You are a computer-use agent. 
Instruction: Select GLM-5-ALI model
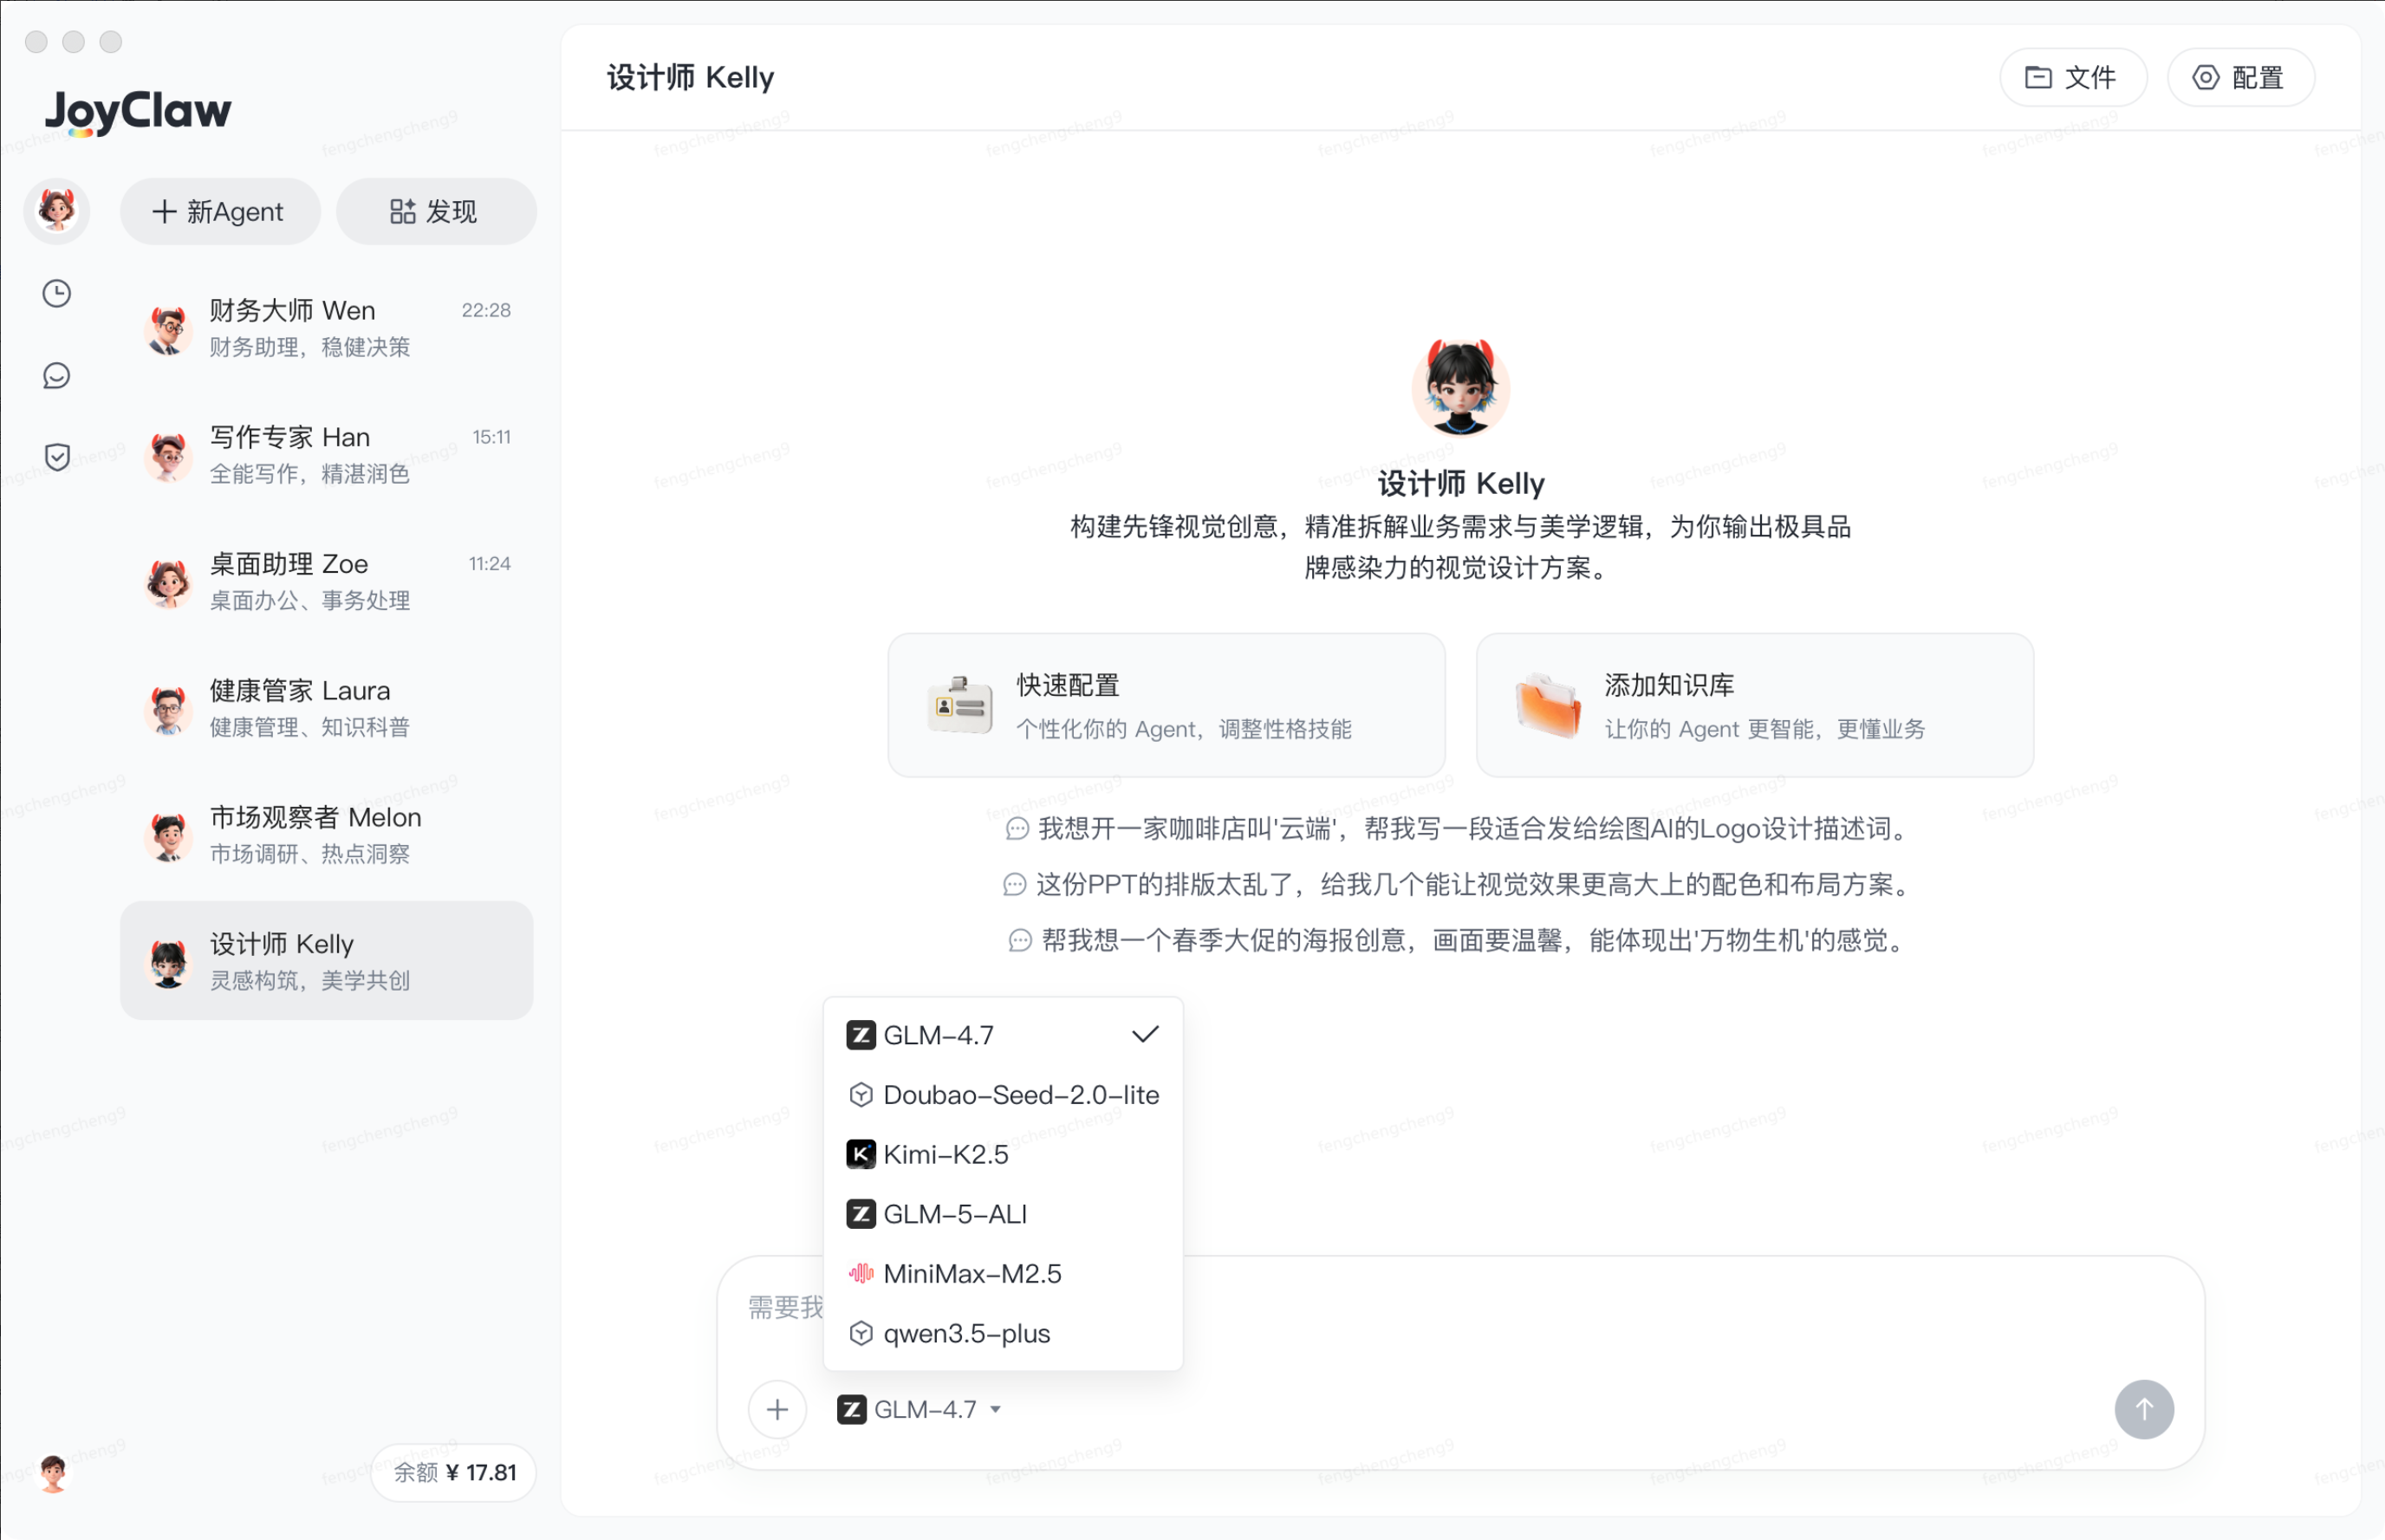pos(1003,1214)
